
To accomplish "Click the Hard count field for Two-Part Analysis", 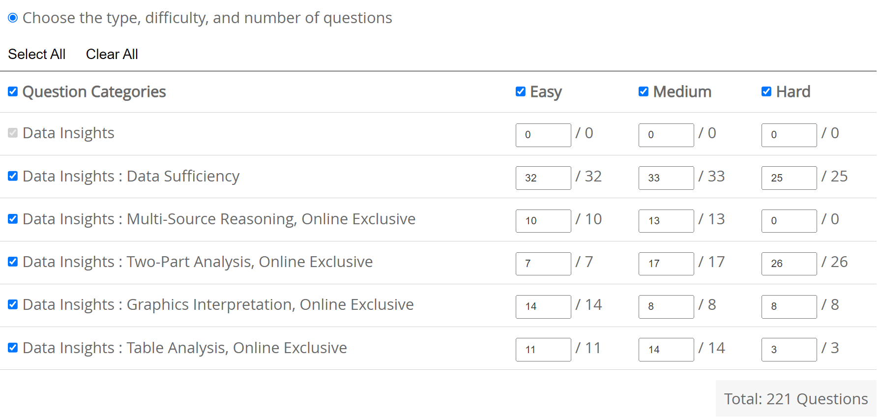I will click(789, 264).
